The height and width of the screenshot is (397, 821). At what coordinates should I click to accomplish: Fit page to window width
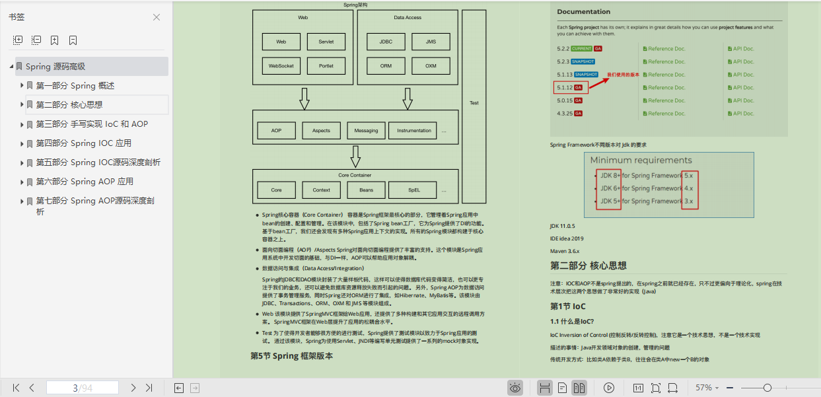[673, 388]
